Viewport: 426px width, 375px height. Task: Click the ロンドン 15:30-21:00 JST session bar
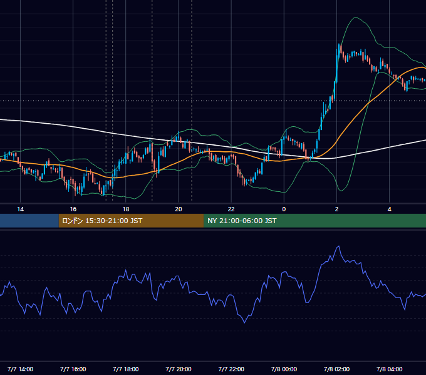[x=131, y=221]
